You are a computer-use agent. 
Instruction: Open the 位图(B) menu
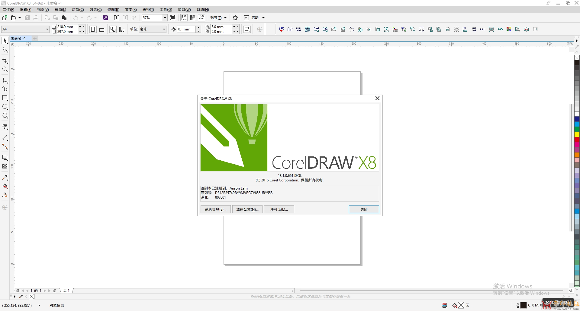[x=113, y=10]
